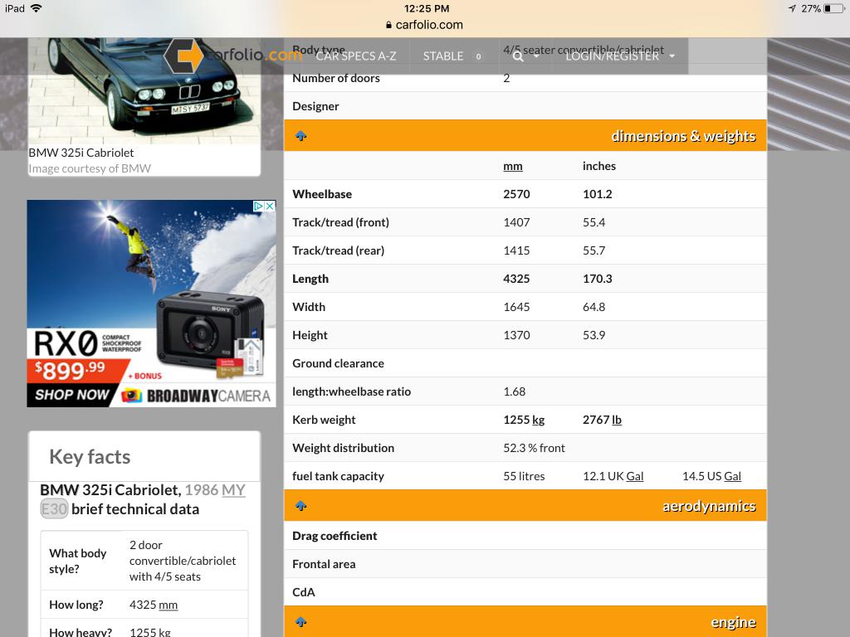Click the US Gal unit link
This screenshot has width=850, height=637.
click(x=732, y=476)
